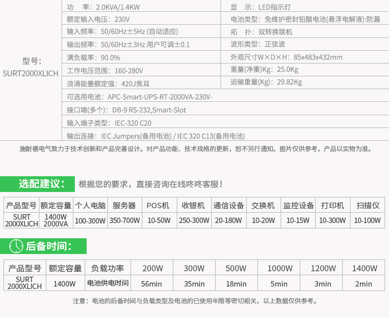Select the 服务器 column header
The height and width of the screenshot is (318, 389).
[x=124, y=206]
